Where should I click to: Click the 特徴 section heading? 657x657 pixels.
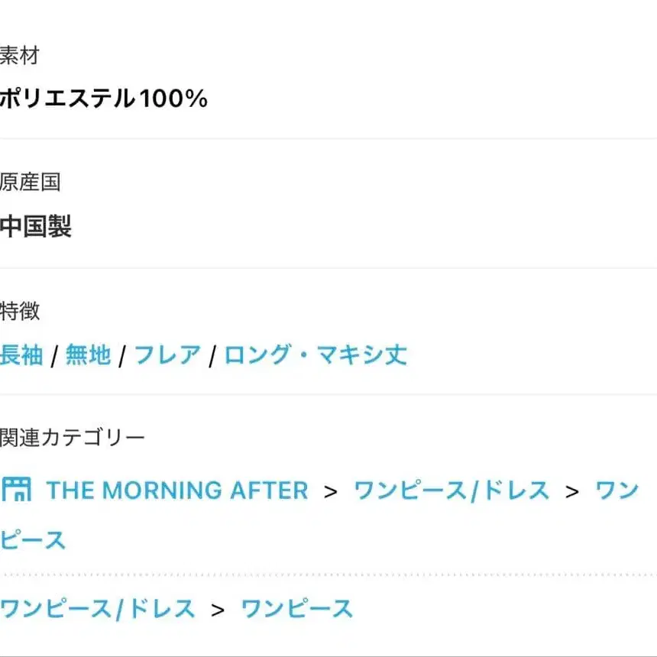click(20, 311)
